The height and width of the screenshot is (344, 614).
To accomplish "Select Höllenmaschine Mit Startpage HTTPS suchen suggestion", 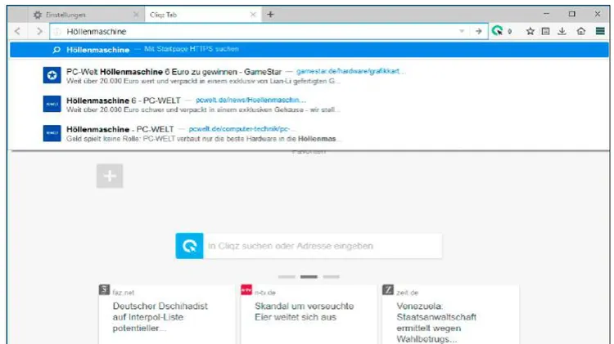I will (x=309, y=50).
